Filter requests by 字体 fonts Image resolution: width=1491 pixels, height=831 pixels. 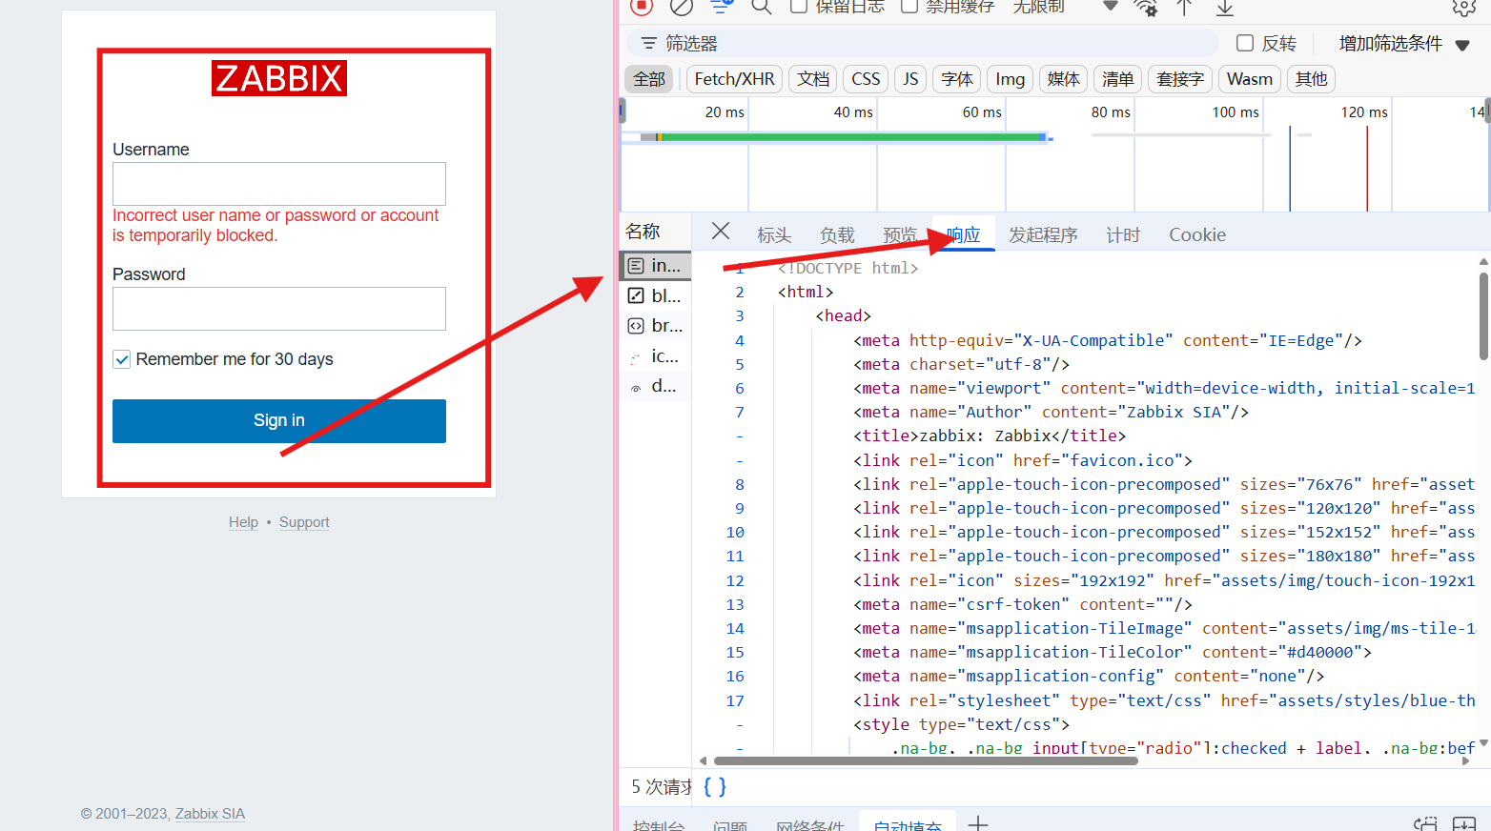point(957,79)
